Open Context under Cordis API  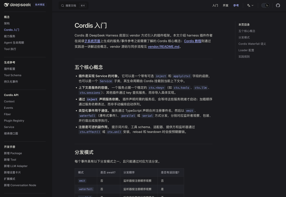point(9,101)
